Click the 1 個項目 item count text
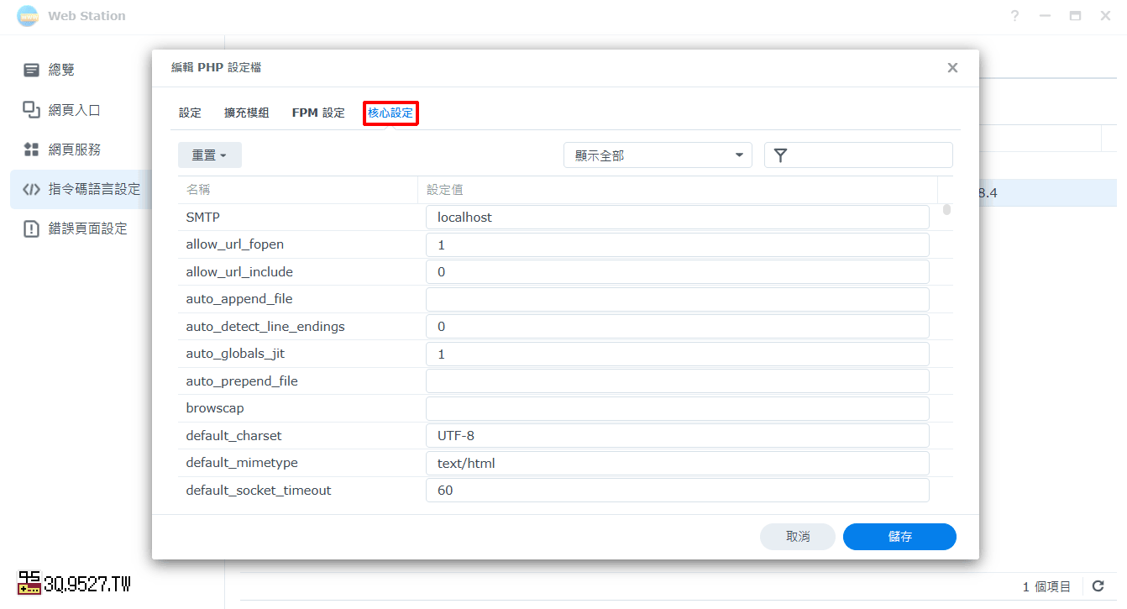 tap(1046, 586)
